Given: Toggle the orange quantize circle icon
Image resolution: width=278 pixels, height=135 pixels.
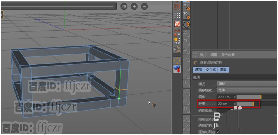Looking at the screenshot, I should [187, 25].
